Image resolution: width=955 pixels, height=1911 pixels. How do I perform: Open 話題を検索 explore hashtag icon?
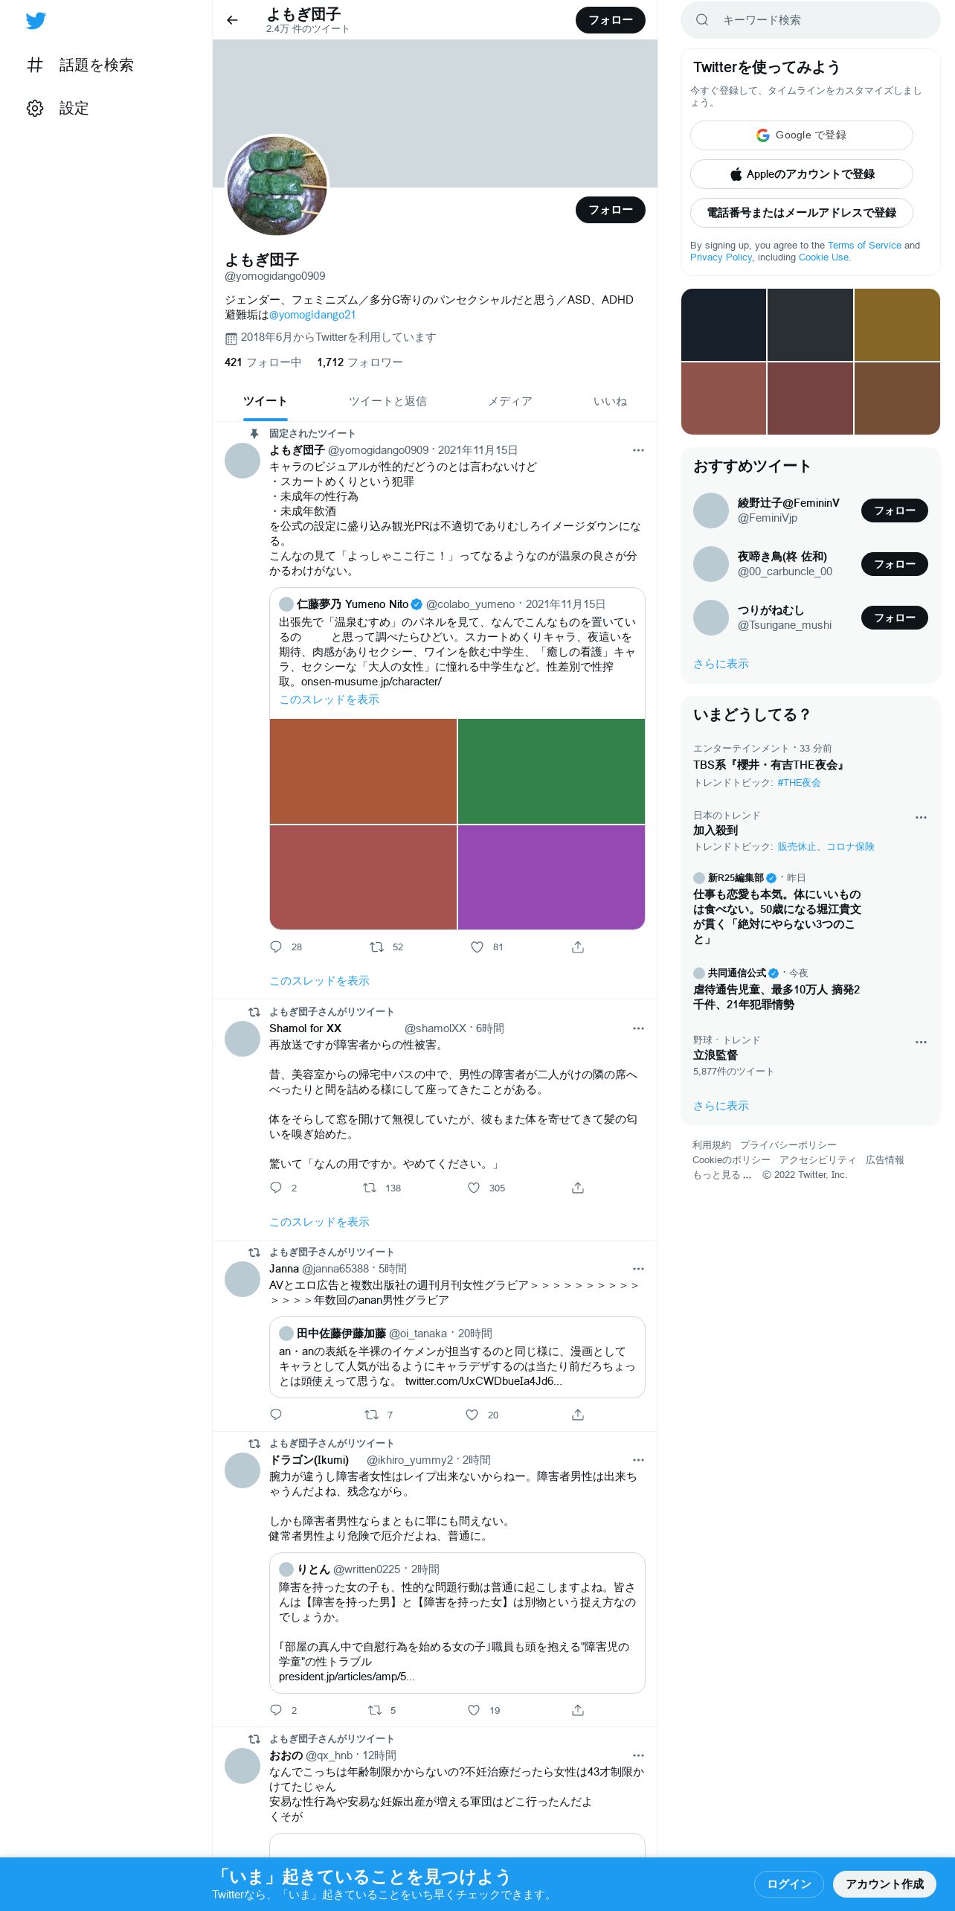(x=35, y=65)
